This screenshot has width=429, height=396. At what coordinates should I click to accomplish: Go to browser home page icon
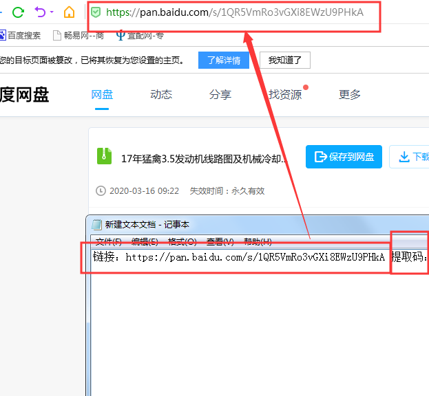(69, 12)
